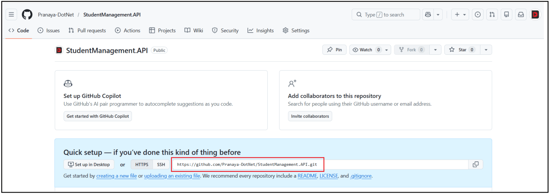Open the Pranaya-DotNet owner link
This screenshot has height=194, width=549.
pos(56,15)
